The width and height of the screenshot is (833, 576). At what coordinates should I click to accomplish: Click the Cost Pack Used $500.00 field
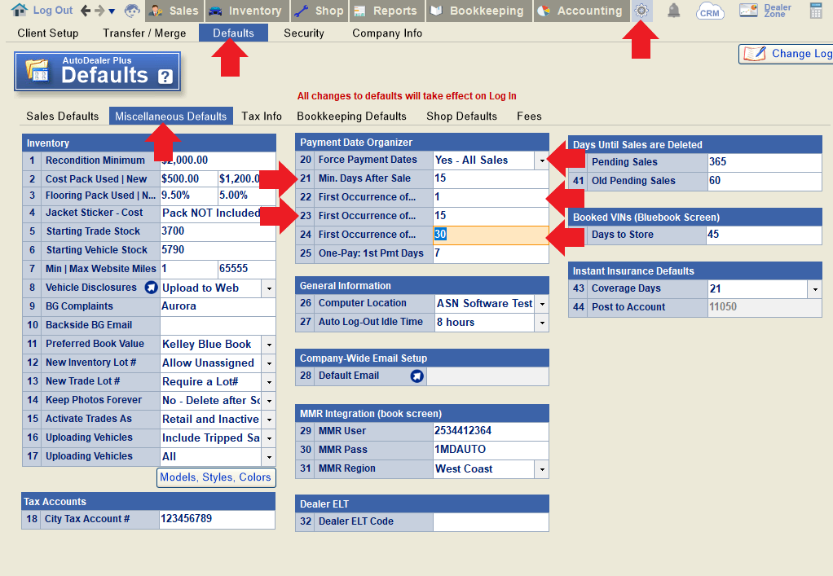pyautogui.click(x=188, y=179)
